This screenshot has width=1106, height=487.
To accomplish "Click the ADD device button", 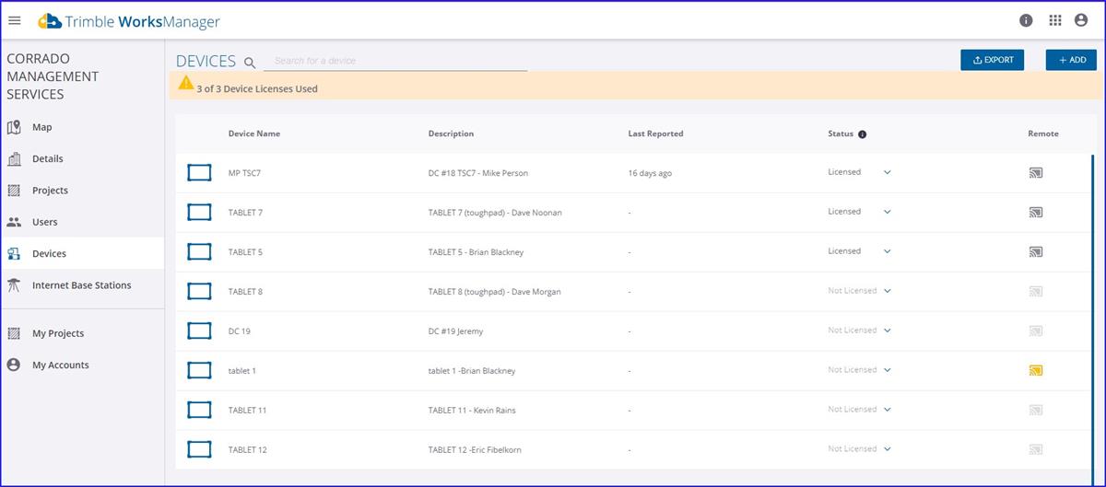I will tap(1071, 60).
